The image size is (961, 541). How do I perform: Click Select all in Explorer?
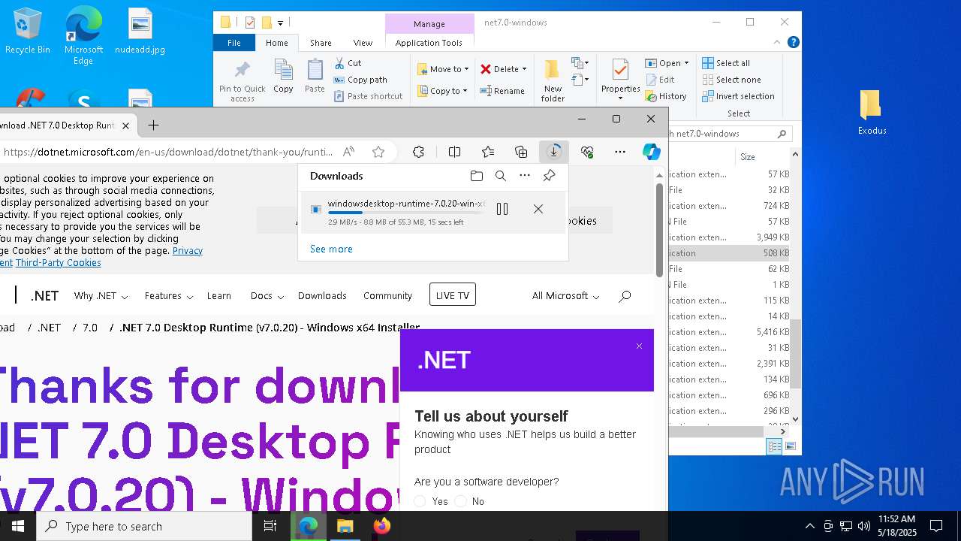click(726, 63)
